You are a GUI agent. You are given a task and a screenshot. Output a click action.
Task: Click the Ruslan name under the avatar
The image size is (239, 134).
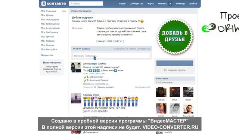click(161, 100)
